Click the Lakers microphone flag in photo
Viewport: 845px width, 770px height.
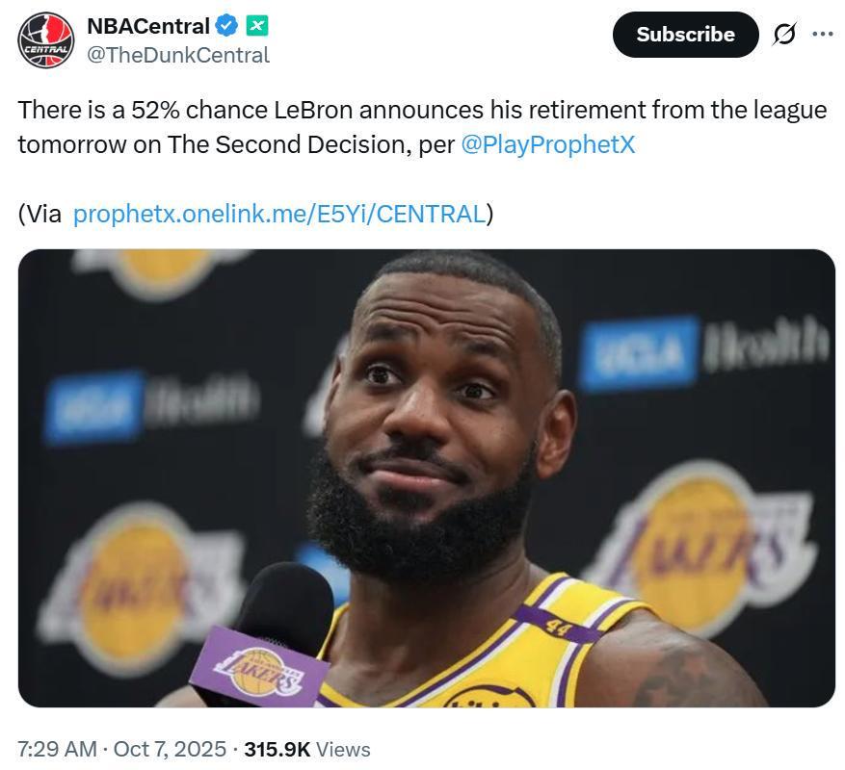258,668
